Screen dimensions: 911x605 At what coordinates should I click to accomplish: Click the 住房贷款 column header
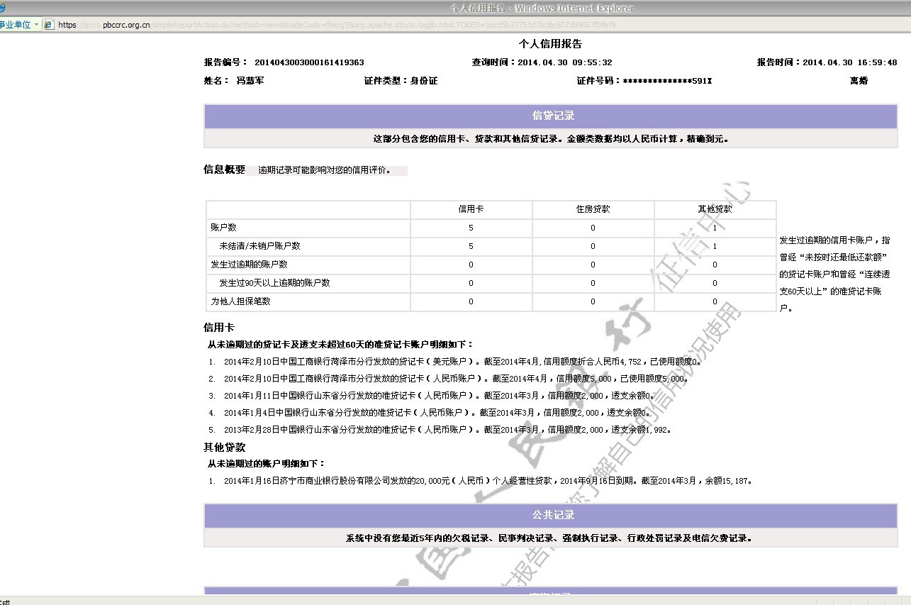(x=593, y=209)
